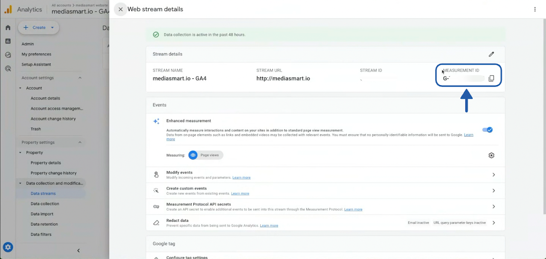The height and width of the screenshot is (259, 546).
Task: Copy the Measurement ID
Action: coord(491,78)
